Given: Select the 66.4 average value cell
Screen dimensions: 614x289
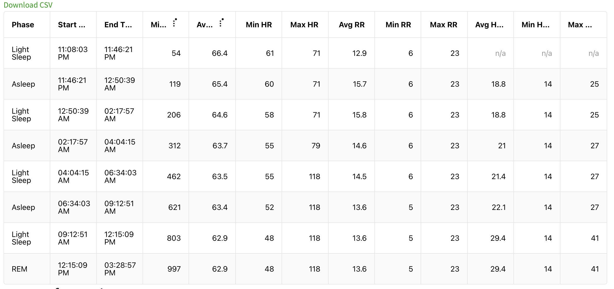Looking at the screenshot, I should point(219,53).
